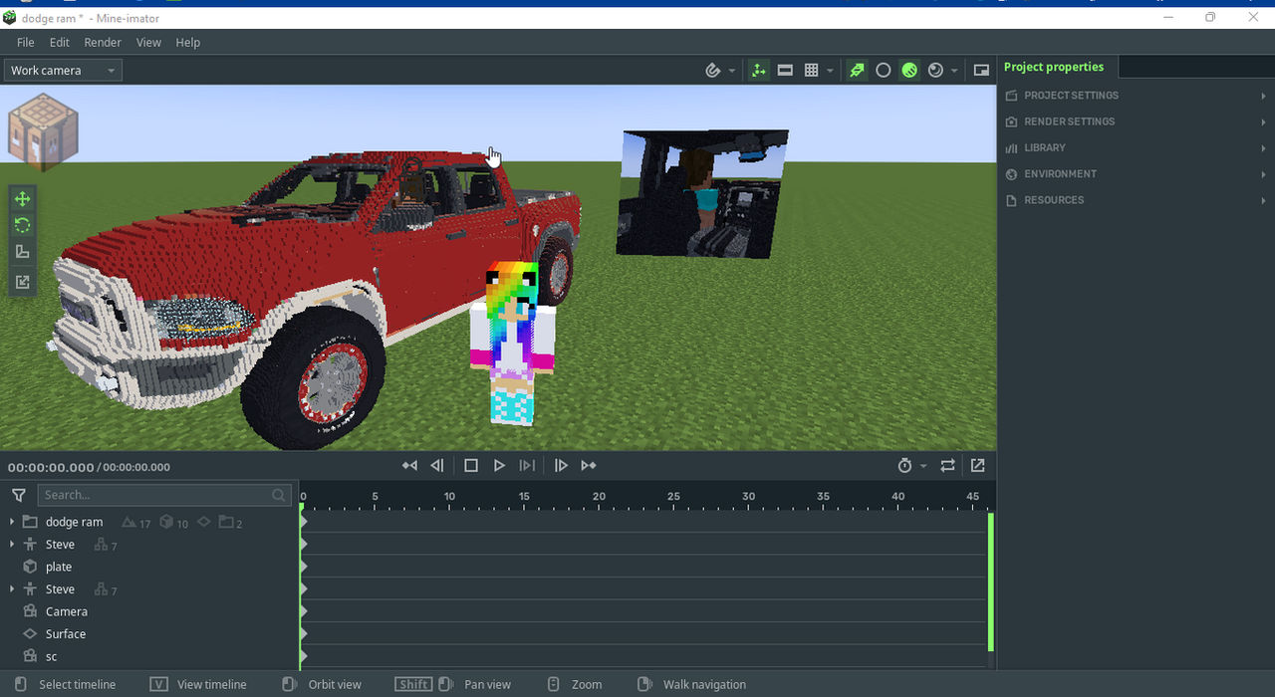Jump to the next keyframe
The width and height of the screenshot is (1275, 697).
[589, 466]
